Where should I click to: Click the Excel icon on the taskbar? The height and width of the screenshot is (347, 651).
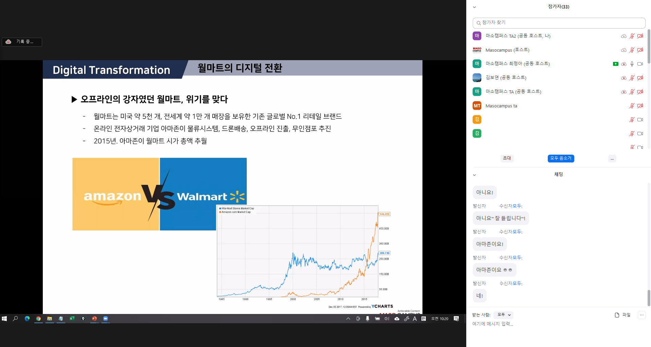point(72,318)
